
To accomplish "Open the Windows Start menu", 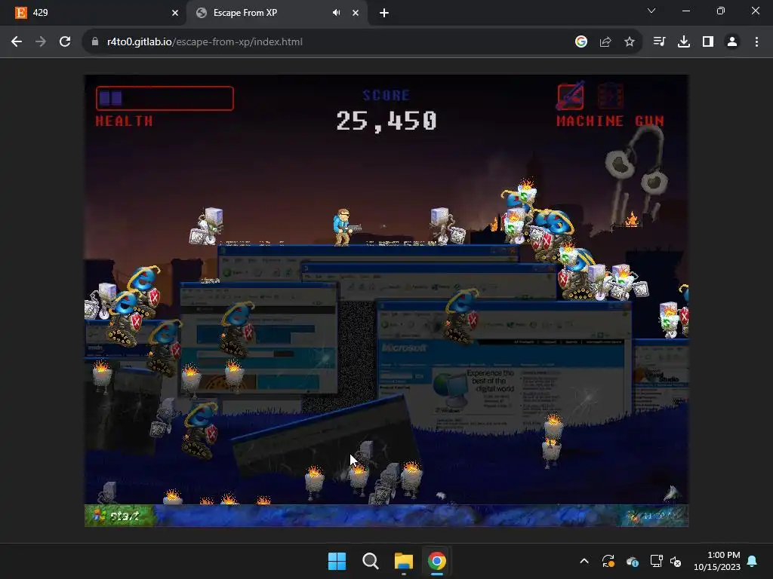I will tap(337, 561).
